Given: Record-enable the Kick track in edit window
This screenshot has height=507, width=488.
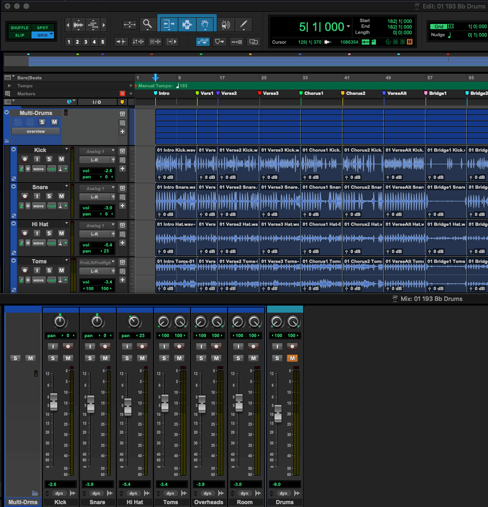Looking at the screenshot, I should [24, 159].
